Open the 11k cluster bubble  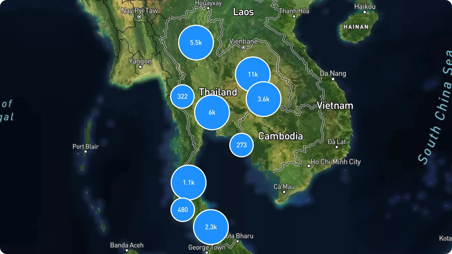coord(253,74)
